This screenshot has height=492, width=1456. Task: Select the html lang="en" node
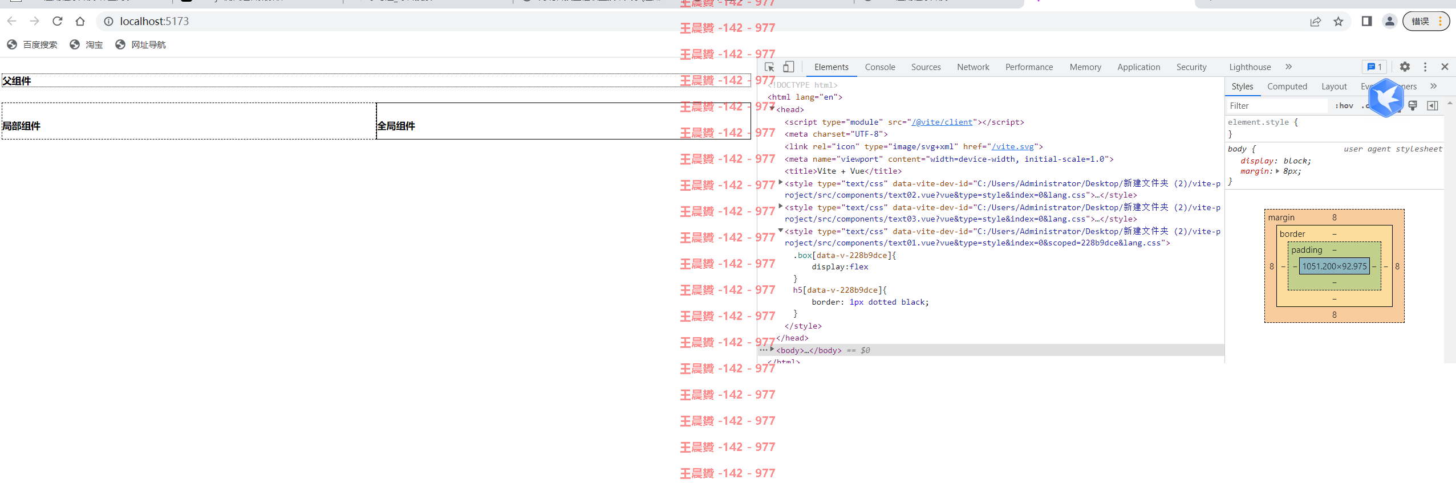[805, 97]
